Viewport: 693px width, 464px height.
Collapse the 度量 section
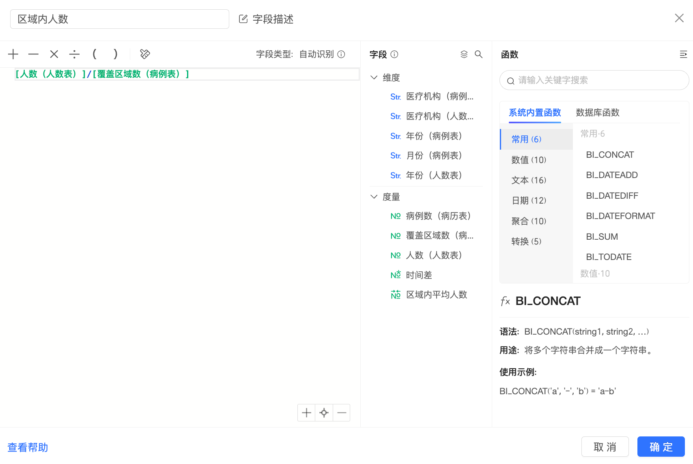tap(374, 197)
